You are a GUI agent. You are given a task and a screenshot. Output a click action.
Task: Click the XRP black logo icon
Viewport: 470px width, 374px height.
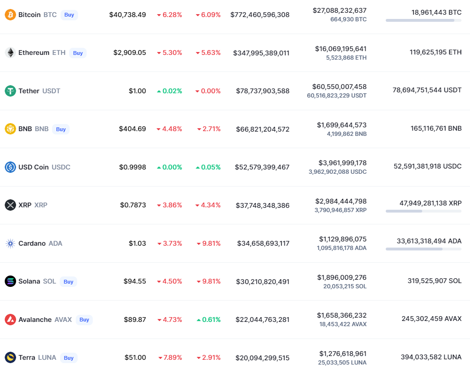(x=10, y=205)
